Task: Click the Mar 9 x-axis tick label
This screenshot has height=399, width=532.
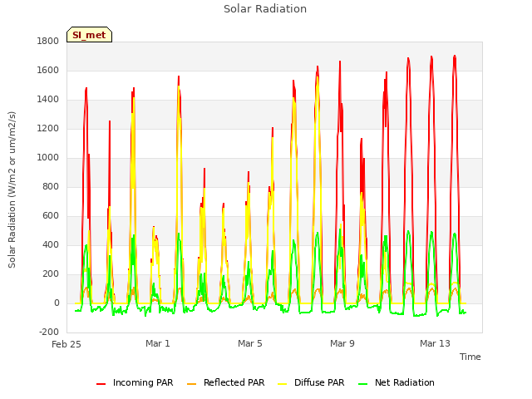Action: (x=342, y=343)
